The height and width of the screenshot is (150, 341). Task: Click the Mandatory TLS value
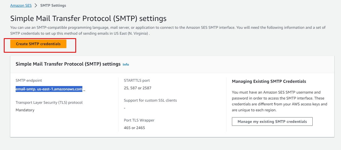coord(25,110)
